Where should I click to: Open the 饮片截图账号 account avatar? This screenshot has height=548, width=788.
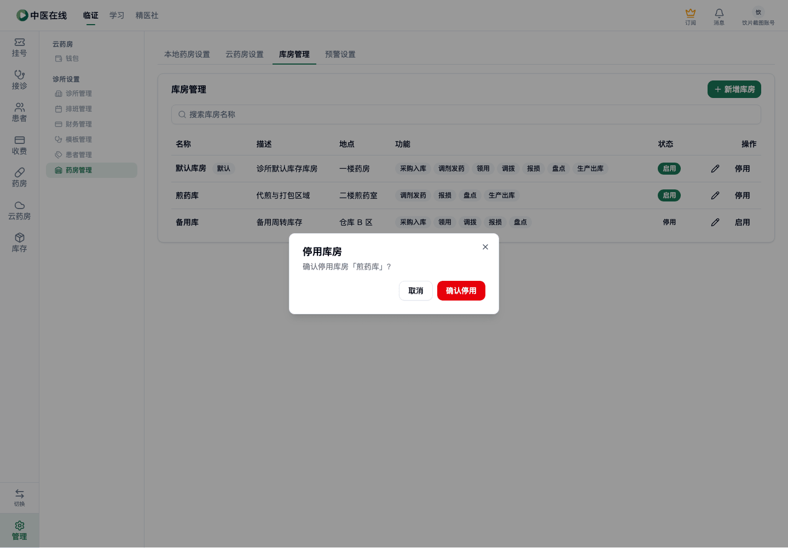point(758,12)
